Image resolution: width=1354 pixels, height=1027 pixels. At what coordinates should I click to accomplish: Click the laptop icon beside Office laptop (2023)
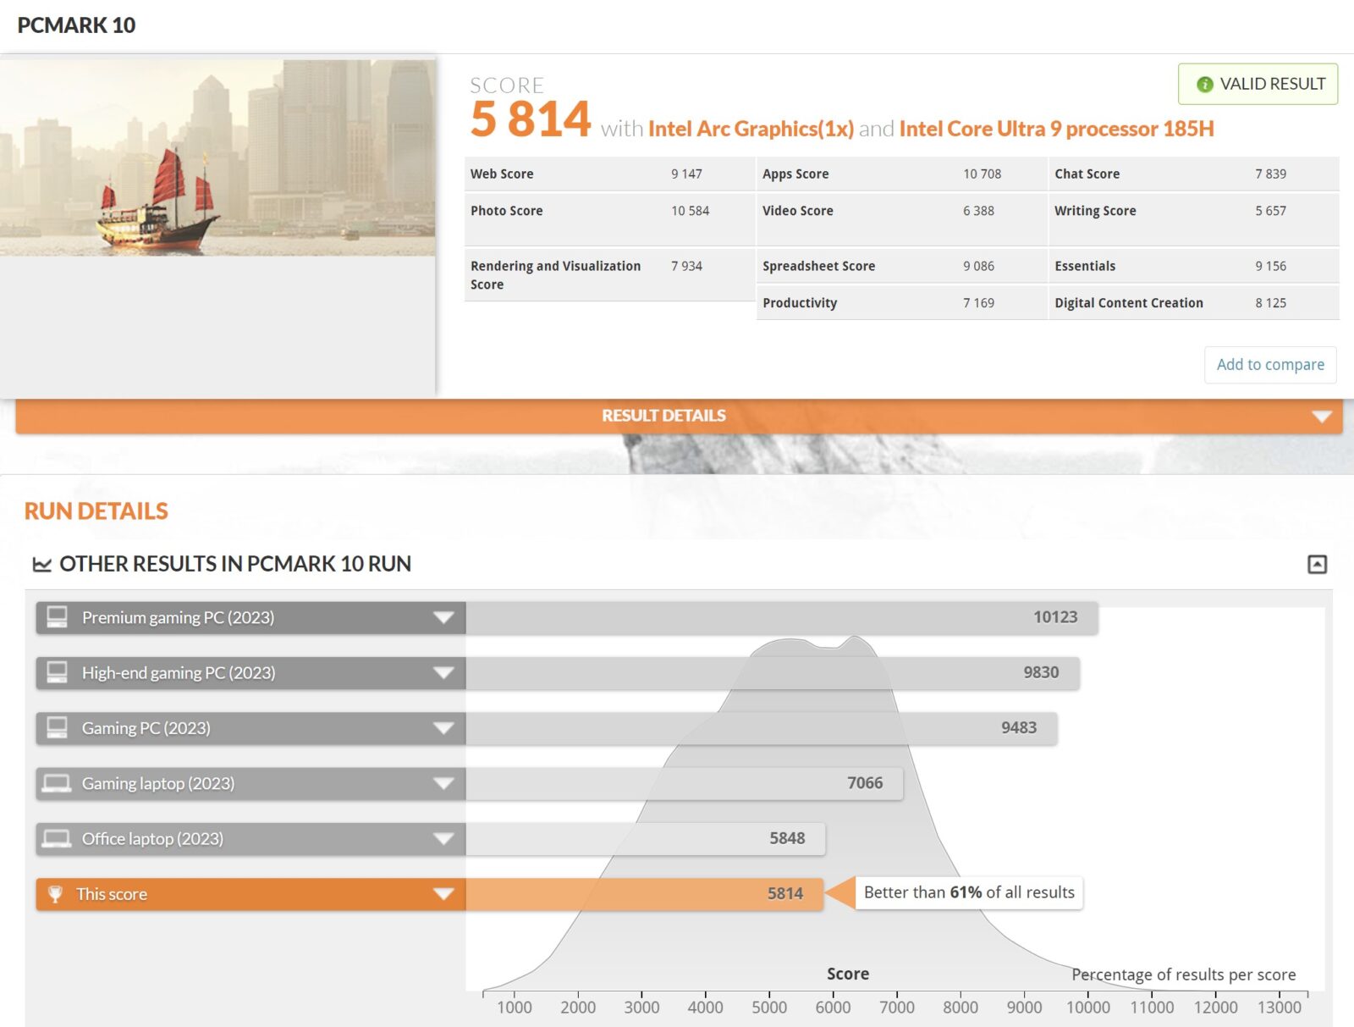[57, 838]
